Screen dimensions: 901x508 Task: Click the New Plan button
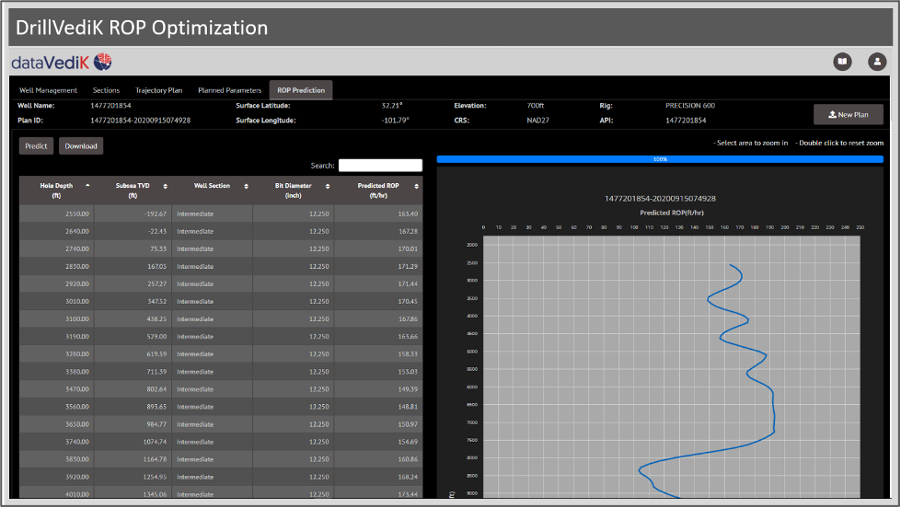849,115
